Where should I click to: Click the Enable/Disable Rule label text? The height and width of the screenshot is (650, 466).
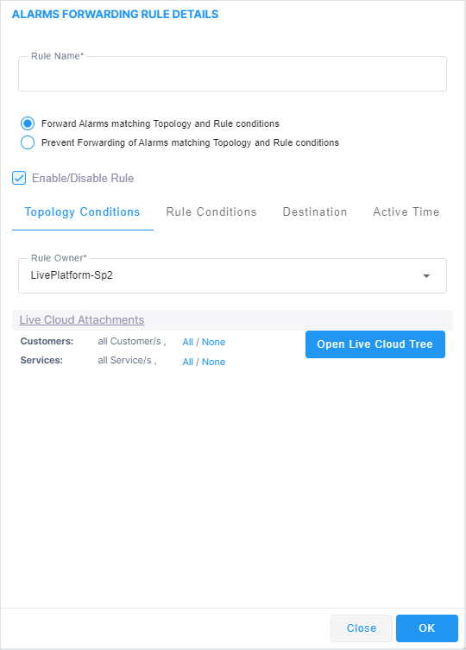(83, 178)
